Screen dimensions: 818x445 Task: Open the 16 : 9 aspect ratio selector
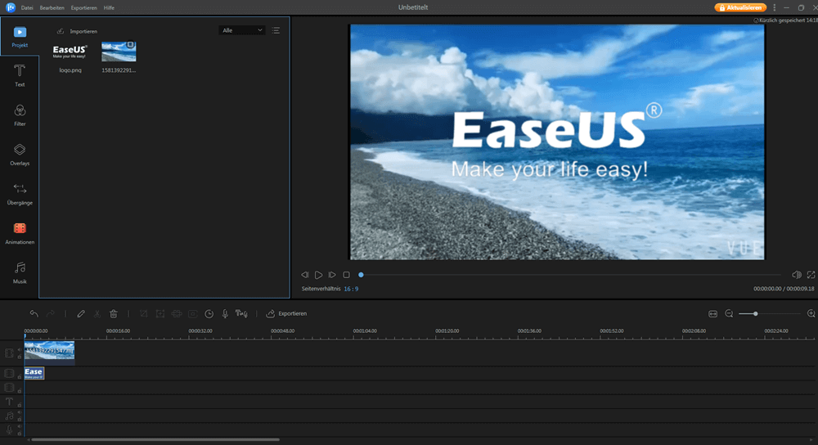[x=351, y=289]
